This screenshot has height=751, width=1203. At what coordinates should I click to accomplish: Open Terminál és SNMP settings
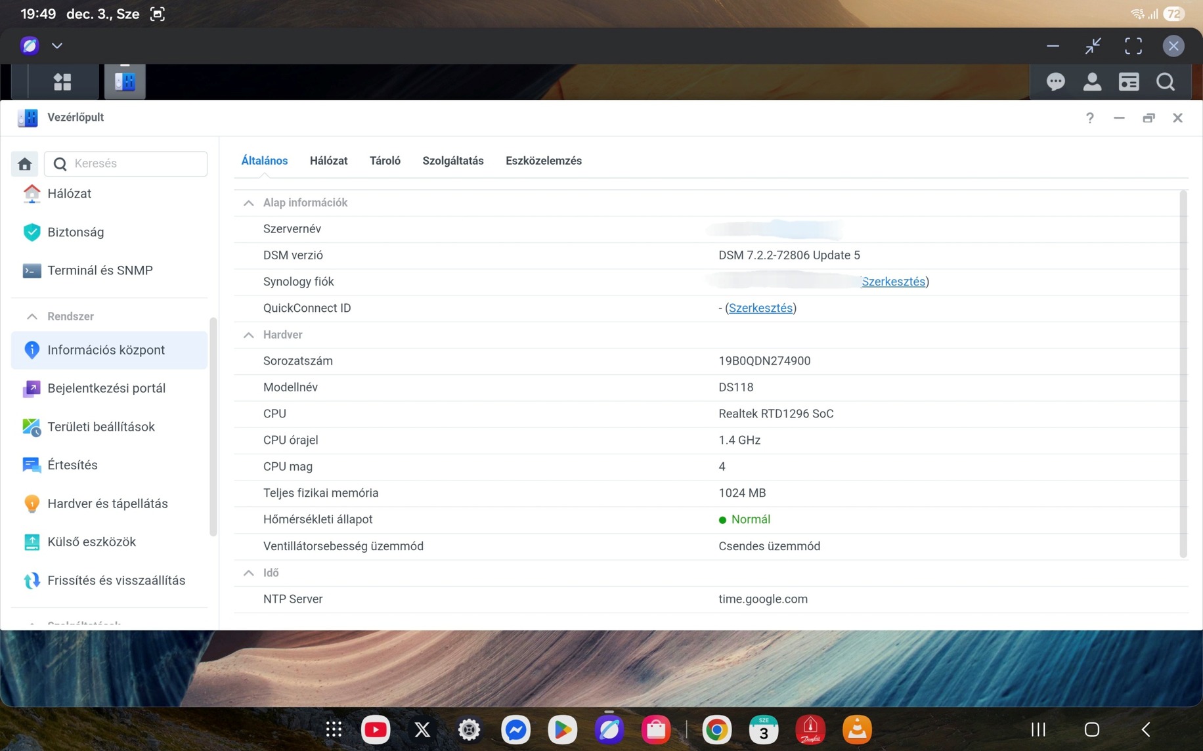109,270
